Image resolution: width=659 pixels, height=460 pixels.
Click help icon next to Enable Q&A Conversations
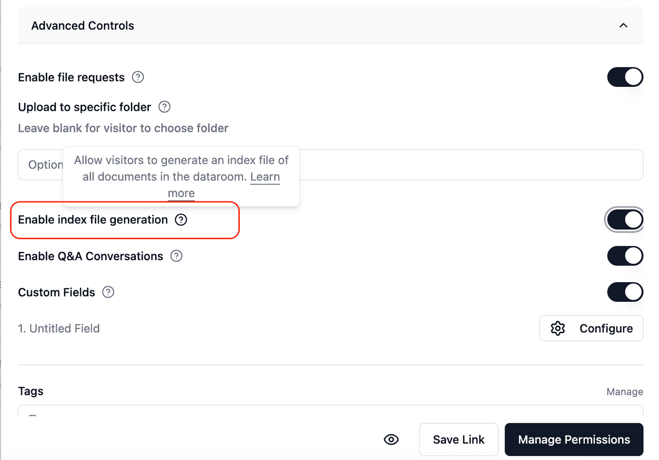(176, 256)
